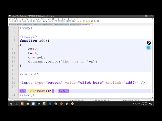Open the Language menu

36,19
